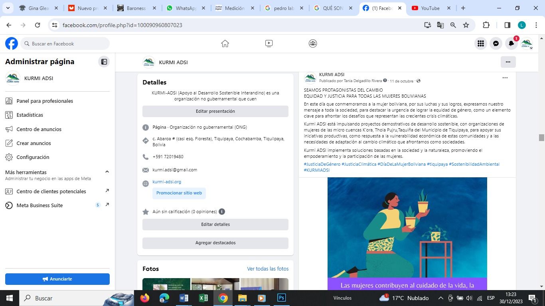Image resolution: width=545 pixels, height=306 pixels.
Task: Open first photo thumbnail in Fotos
Action: point(166,284)
